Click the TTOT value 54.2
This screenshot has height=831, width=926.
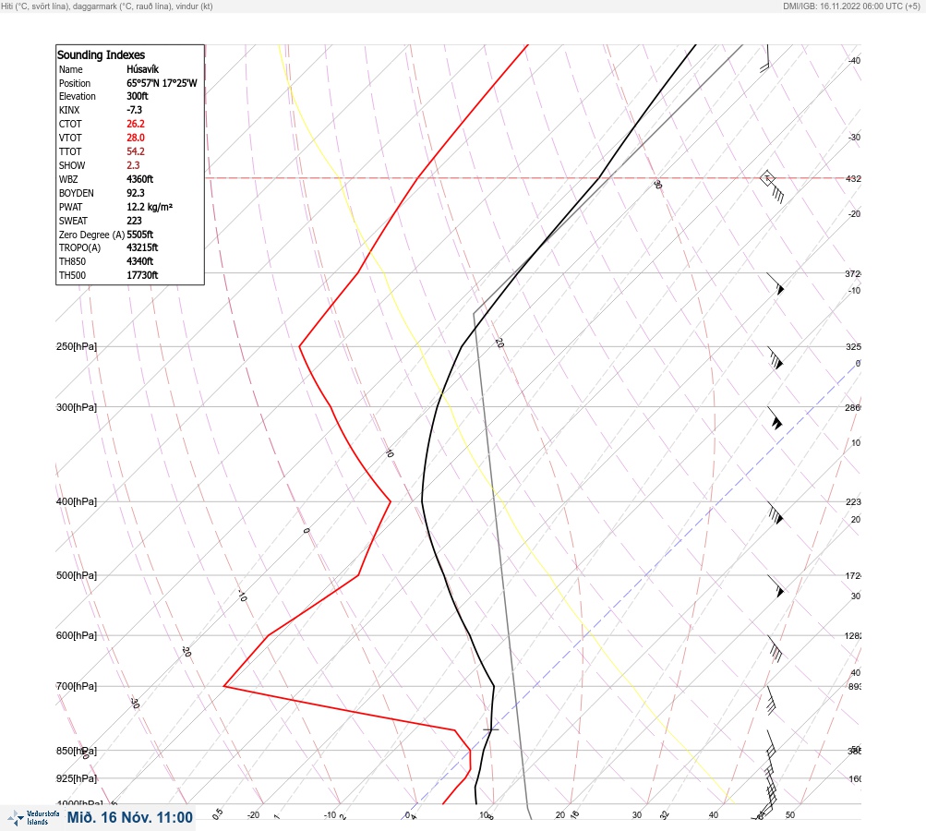135,151
